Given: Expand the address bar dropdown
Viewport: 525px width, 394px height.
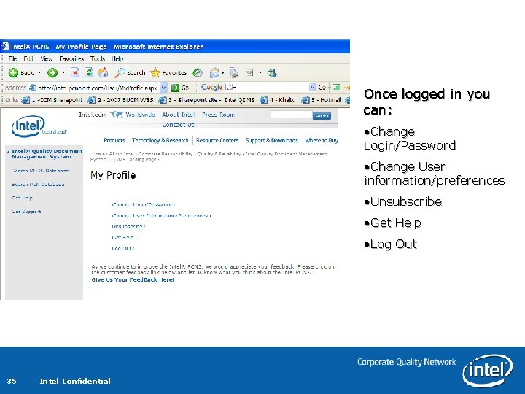Looking at the screenshot, I should [163, 88].
